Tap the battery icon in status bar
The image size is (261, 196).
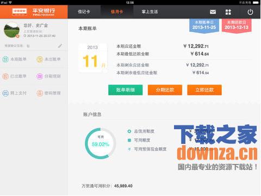pyautogui.click(x=256, y=3)
